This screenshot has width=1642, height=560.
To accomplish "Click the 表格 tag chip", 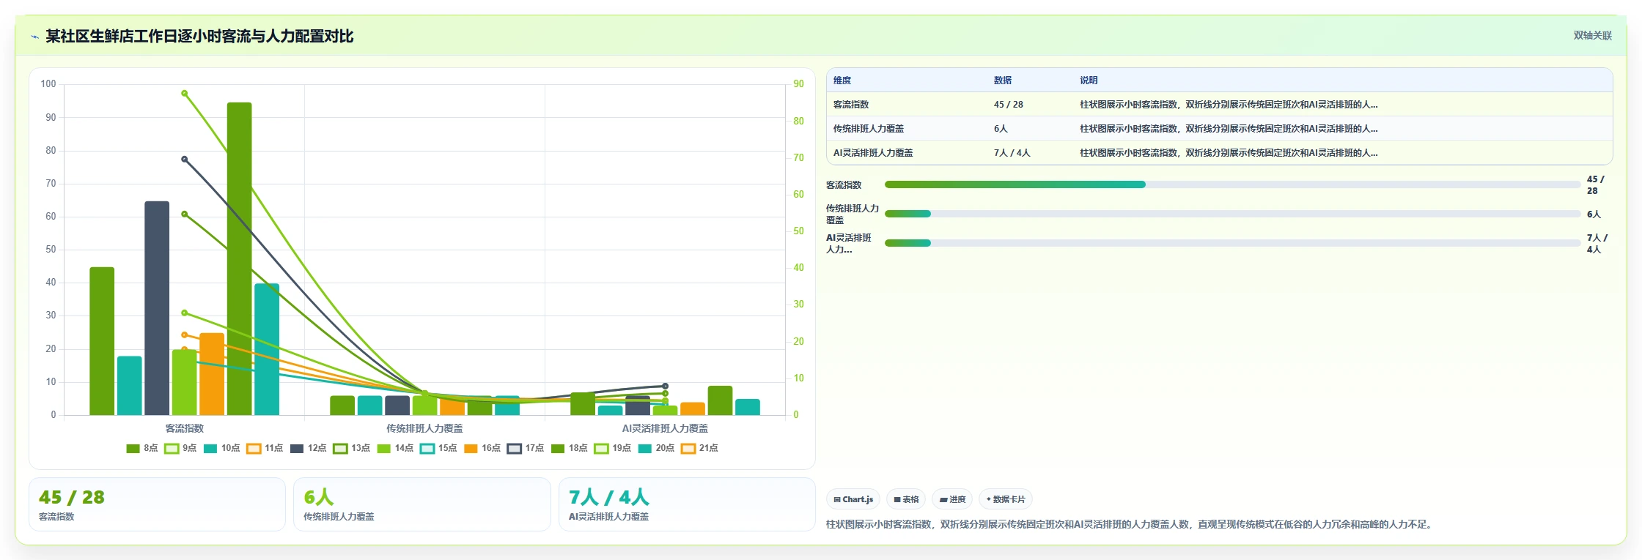I will 906,499.
